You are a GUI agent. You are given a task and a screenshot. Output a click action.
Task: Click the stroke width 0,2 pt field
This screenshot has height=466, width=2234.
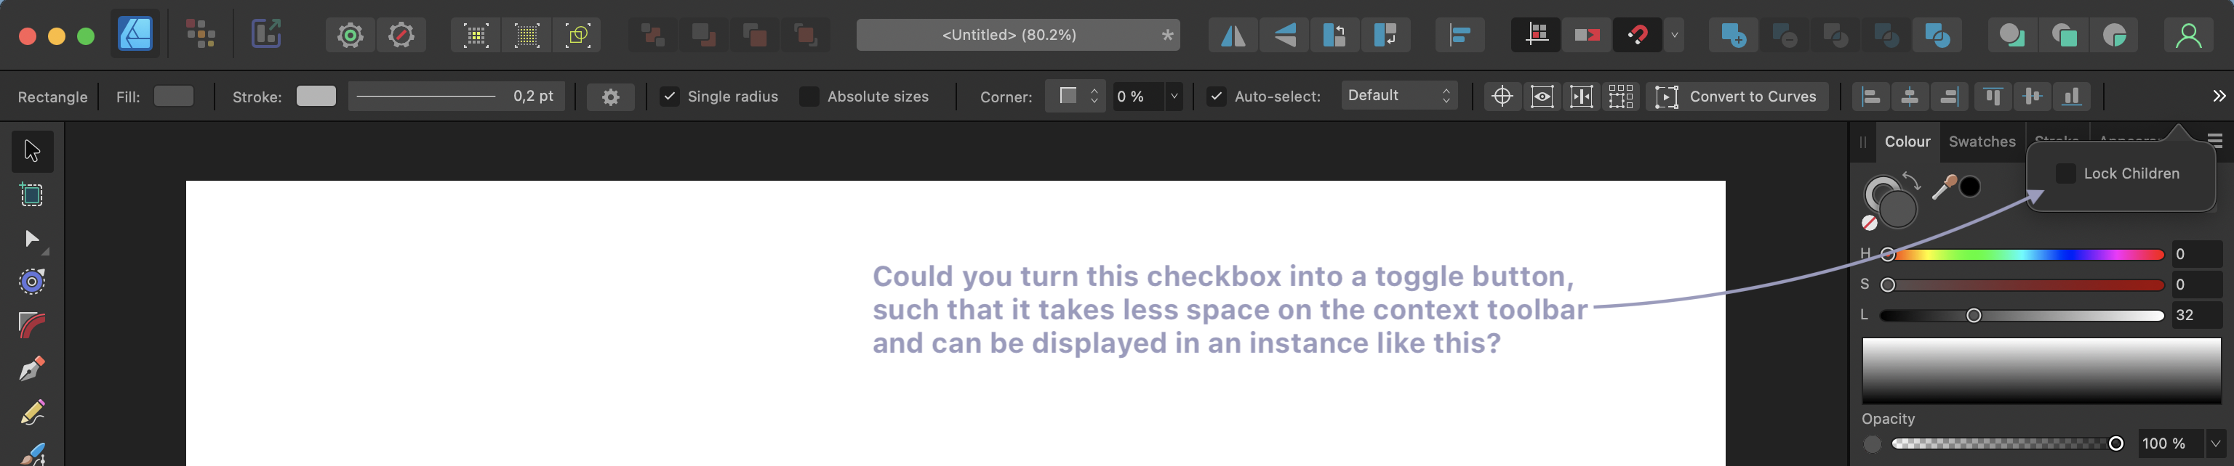coord(456,96)
